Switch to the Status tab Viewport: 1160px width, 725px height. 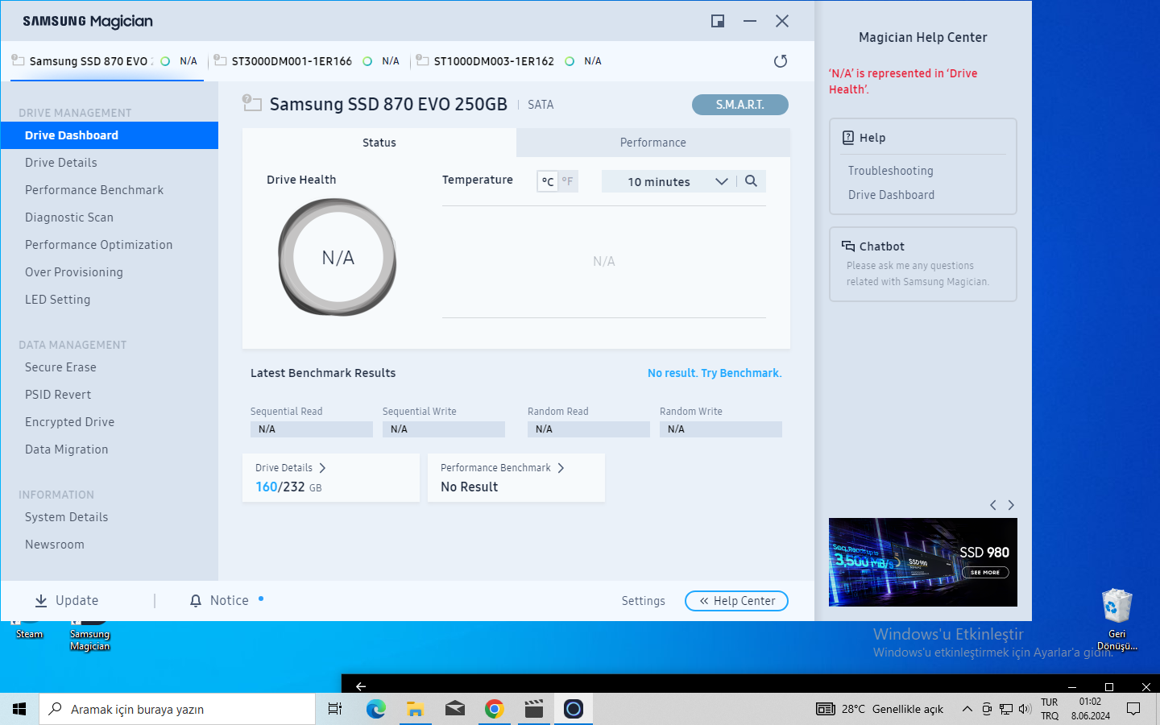pyautogui.click(x=379, y=143)
